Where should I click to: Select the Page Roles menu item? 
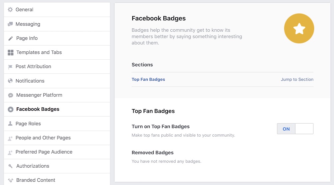(57, 124)
